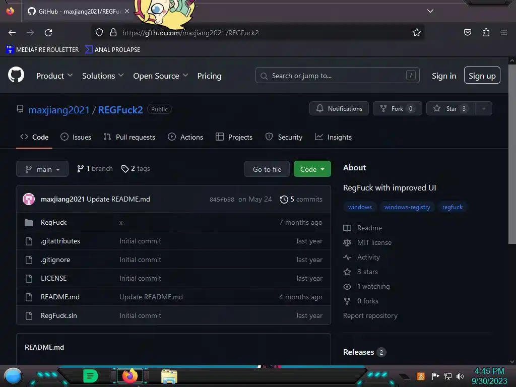Open the LICENSE file

(x=53, y=278)
